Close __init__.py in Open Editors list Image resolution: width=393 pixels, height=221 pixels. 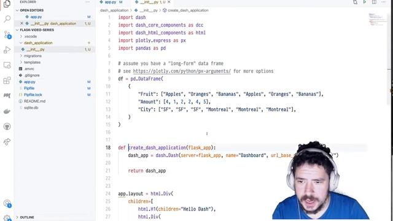click(21, 23)
